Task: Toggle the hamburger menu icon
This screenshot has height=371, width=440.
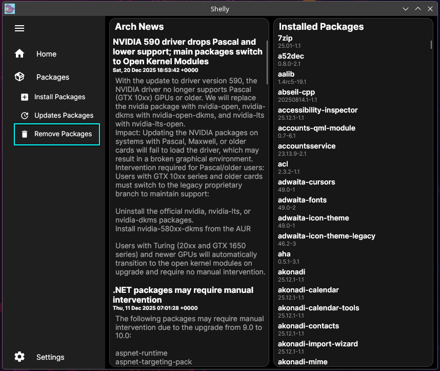Action: pos(19,28)
